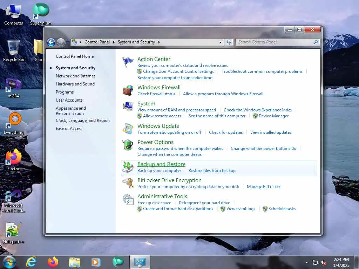Screen dimensions: 359x269
Task: Open Allow remote access link
Action: pyautogui.click(x=162, y=116)
